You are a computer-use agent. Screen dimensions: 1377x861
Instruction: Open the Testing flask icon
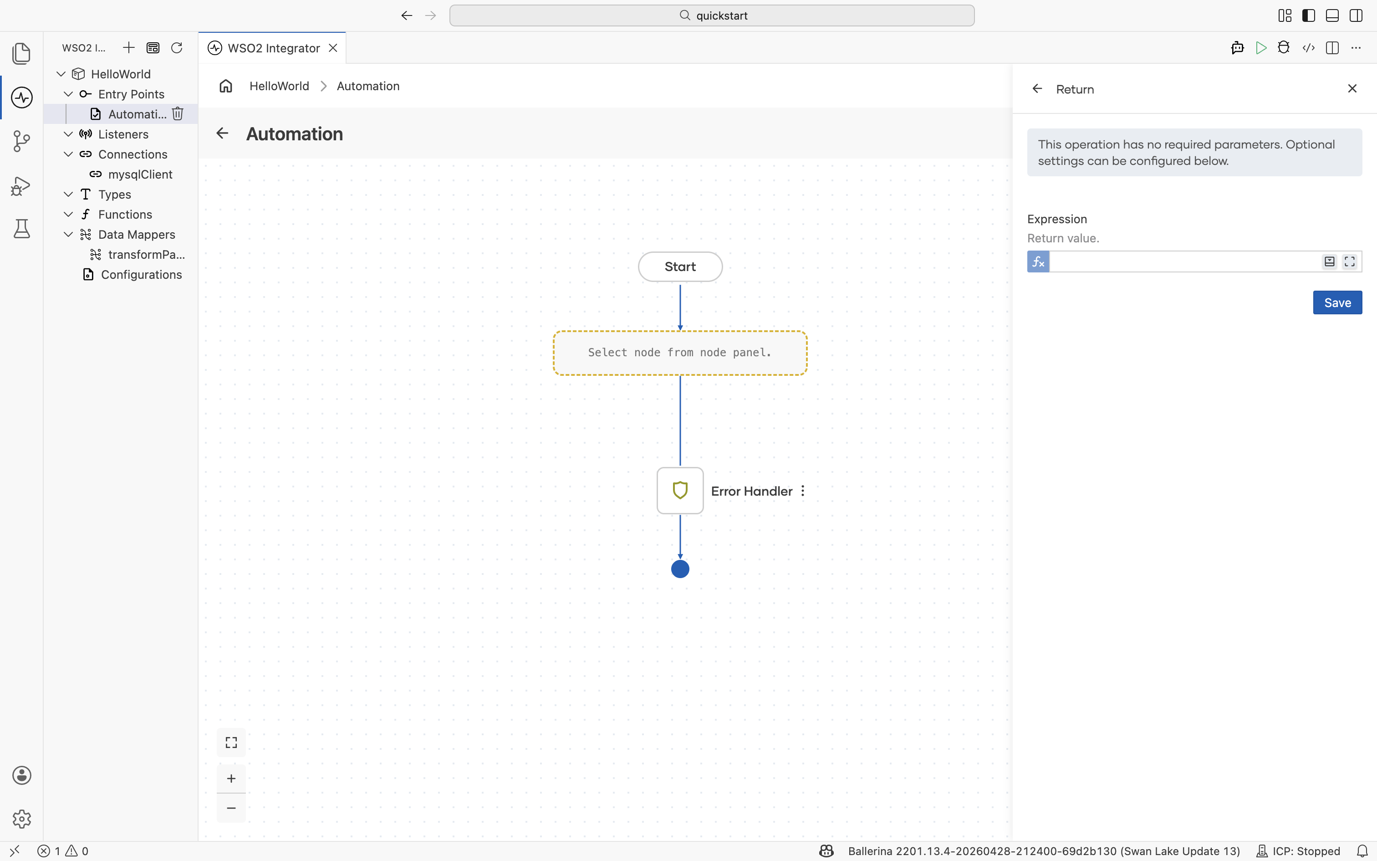21,229
